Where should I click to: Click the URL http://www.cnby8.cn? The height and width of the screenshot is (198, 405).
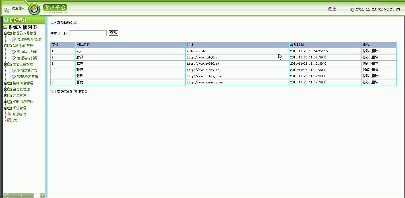[203, 58]
